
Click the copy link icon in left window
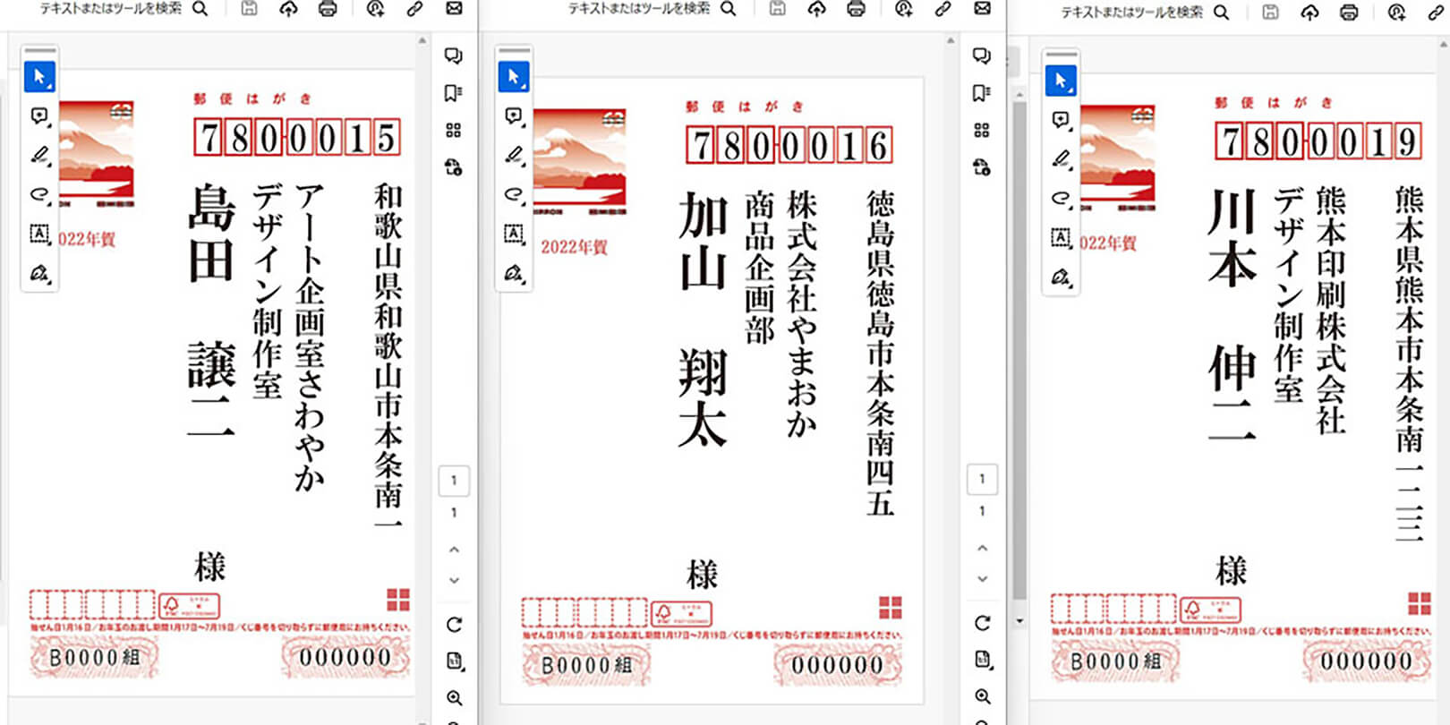pyautogui.click(x=414, y=9)
